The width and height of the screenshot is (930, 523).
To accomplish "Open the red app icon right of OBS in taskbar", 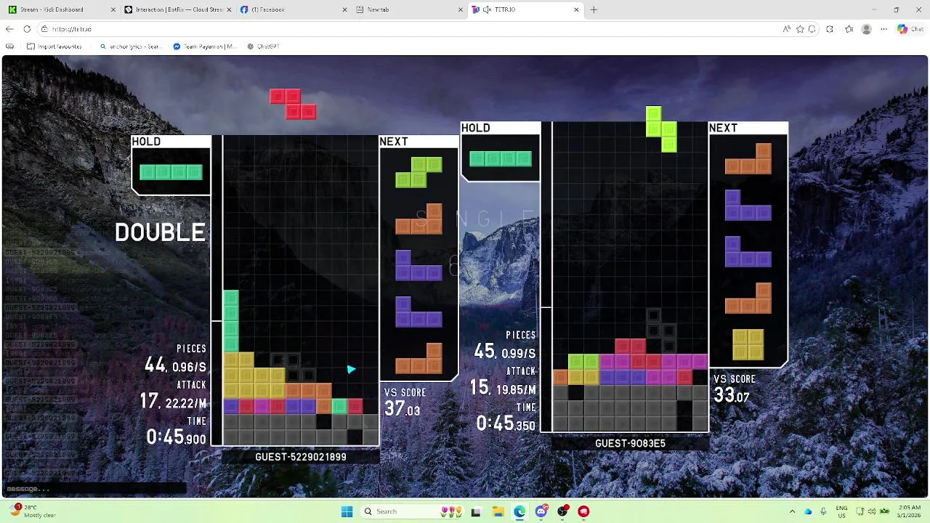I will click(583, 511).
